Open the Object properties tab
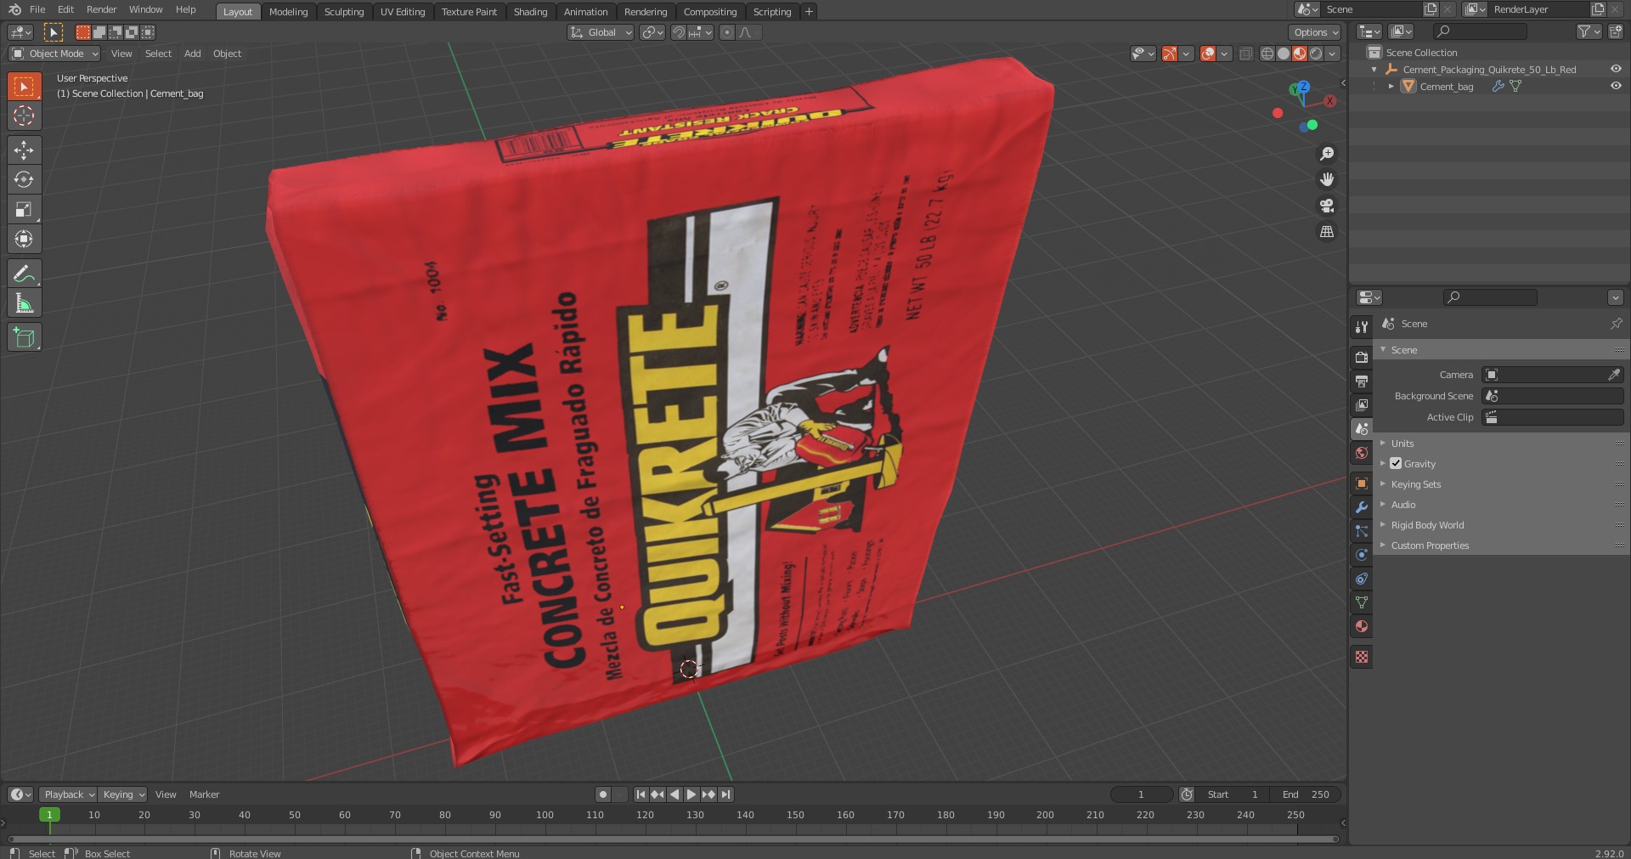Viewport: 1631px width, 859px height. pos(1362,483)
